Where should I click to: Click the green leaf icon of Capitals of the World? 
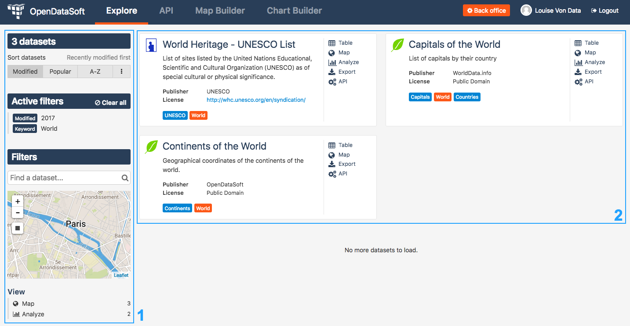[397, 45]
